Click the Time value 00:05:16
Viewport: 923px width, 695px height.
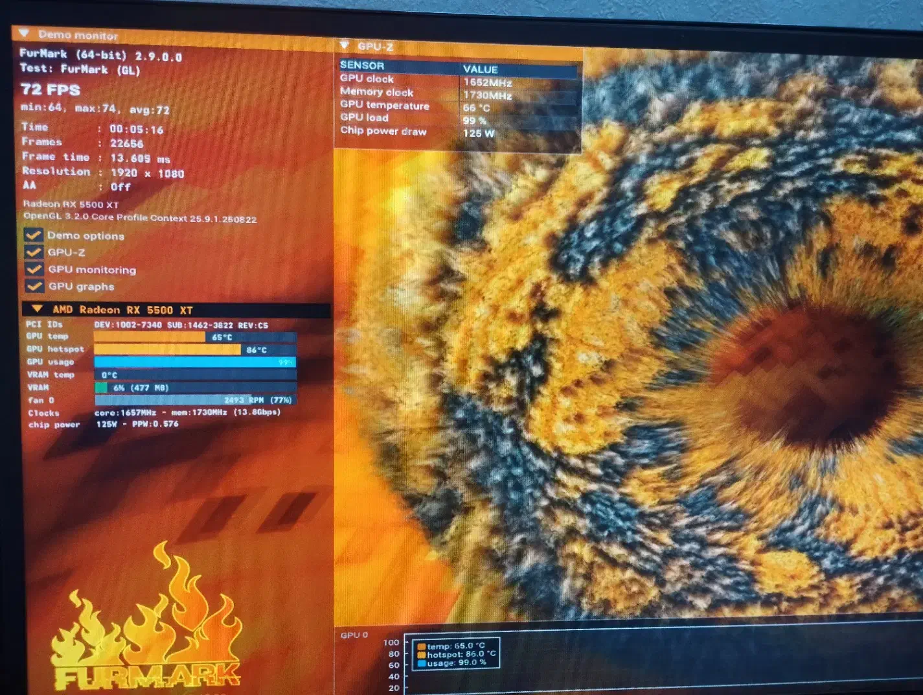click(x=136, y=129)
